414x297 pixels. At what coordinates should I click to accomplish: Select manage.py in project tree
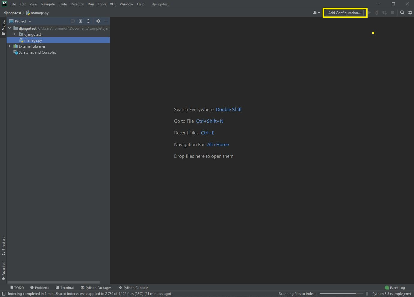[33, 40]
